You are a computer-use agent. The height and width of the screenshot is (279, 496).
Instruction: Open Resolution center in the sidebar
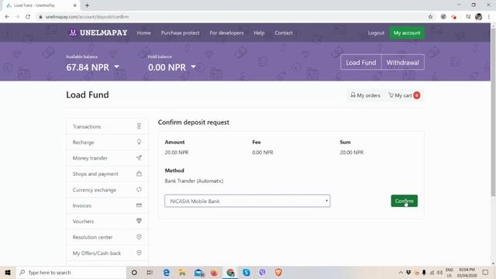tap(107, 237)
